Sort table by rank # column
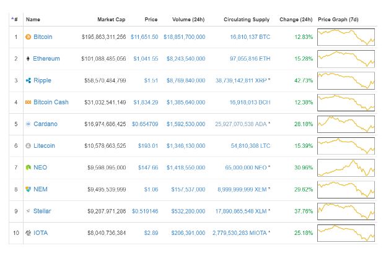Viewport: 386px width, 256px height. 14,19
